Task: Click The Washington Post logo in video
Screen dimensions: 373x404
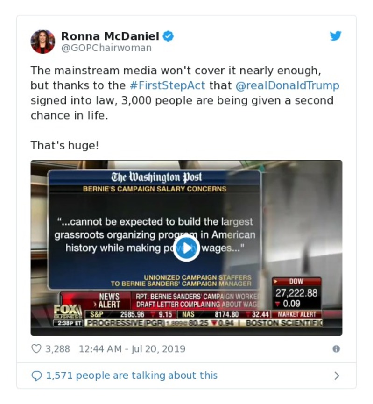Action: (156, 177)
